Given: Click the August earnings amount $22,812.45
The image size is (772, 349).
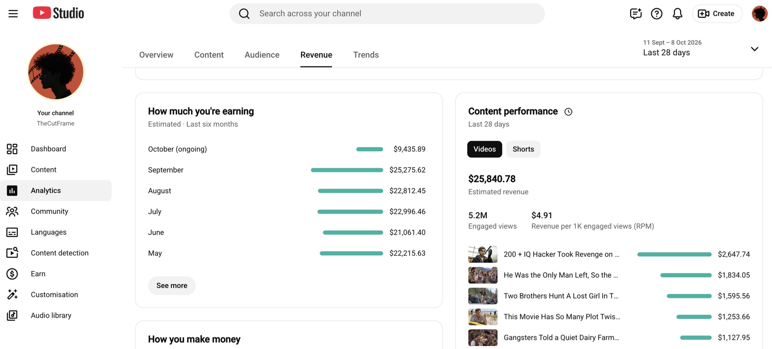Looking at the screenshot, I should (408, 191).
